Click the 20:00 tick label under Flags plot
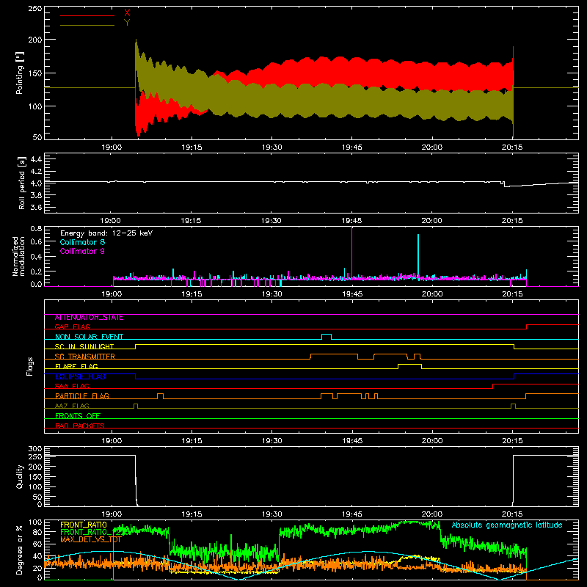 pyautogui.click(x=432, y=441)
